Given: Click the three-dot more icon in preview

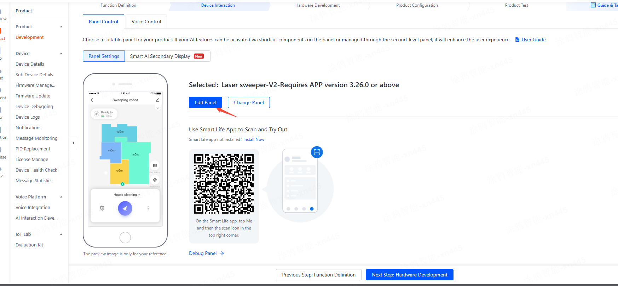Looking at the screenshot, I should (148, 208).
